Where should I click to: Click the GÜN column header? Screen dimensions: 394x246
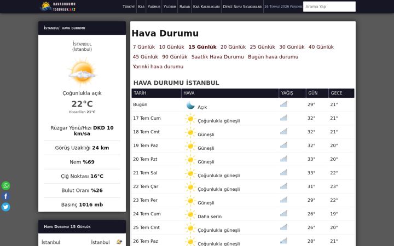[x=317, y=93]
